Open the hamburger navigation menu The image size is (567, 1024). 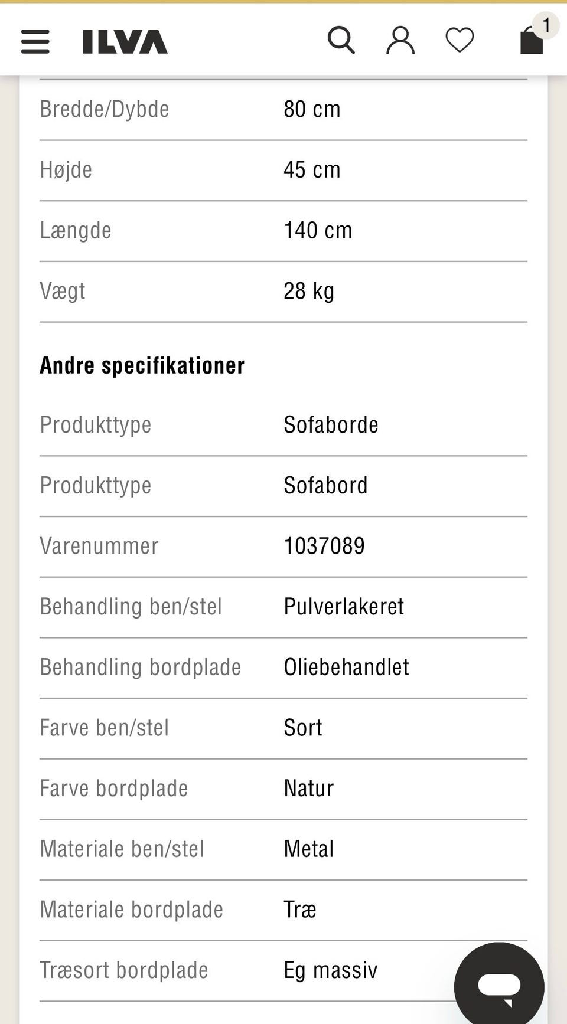35,41
